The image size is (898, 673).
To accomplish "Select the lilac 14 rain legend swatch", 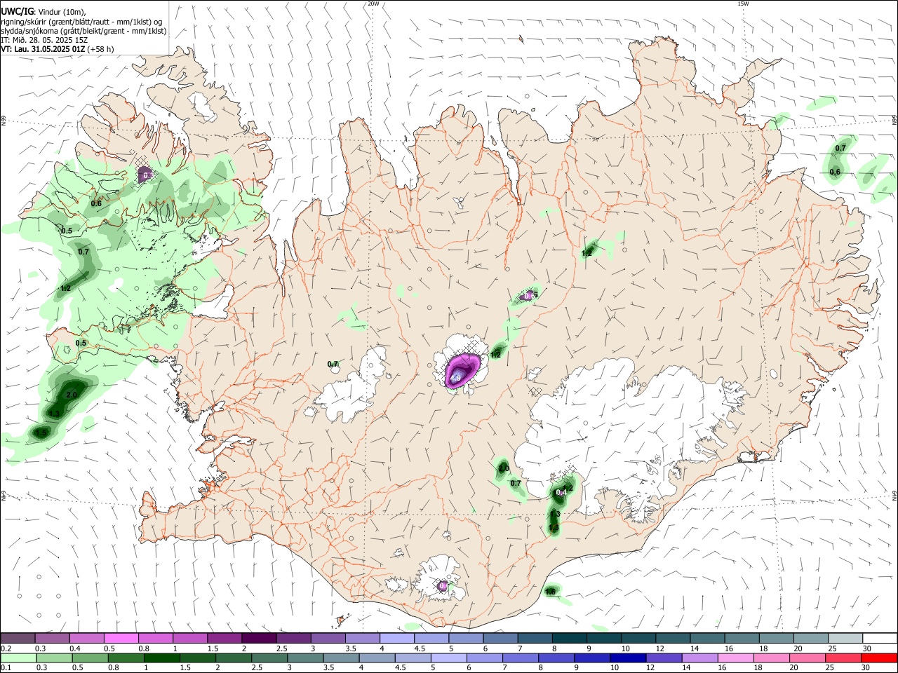I will tap(699, 658).
